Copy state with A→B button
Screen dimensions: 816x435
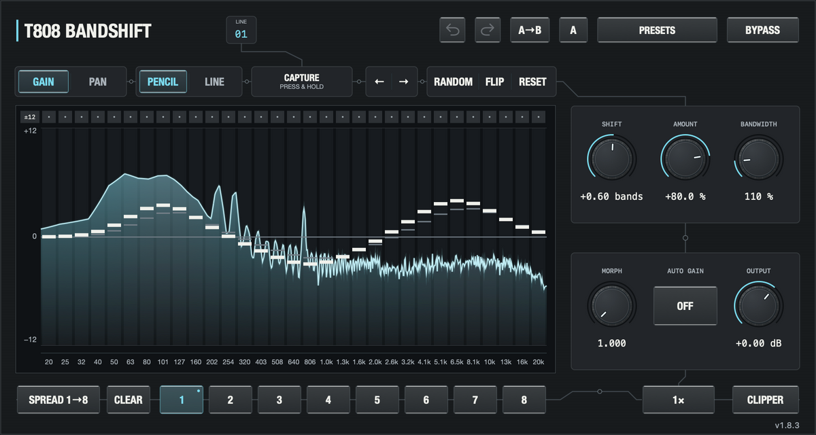[530, 31]
